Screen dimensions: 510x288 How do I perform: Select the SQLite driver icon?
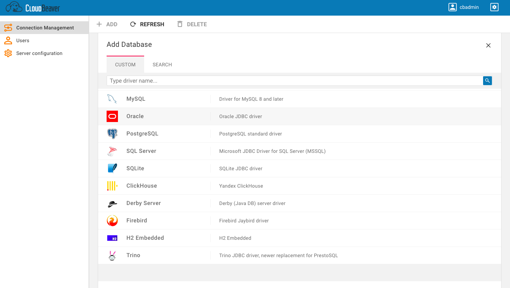[x=112, y=168]
